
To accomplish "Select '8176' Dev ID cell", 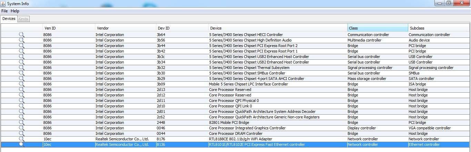I will pyautogui.click(x=182, y=139).
